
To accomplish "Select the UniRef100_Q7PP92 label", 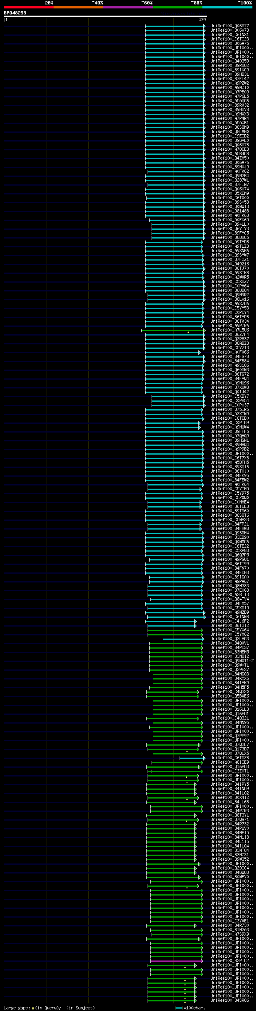I will pyautogui.click(x=230, y=736).
